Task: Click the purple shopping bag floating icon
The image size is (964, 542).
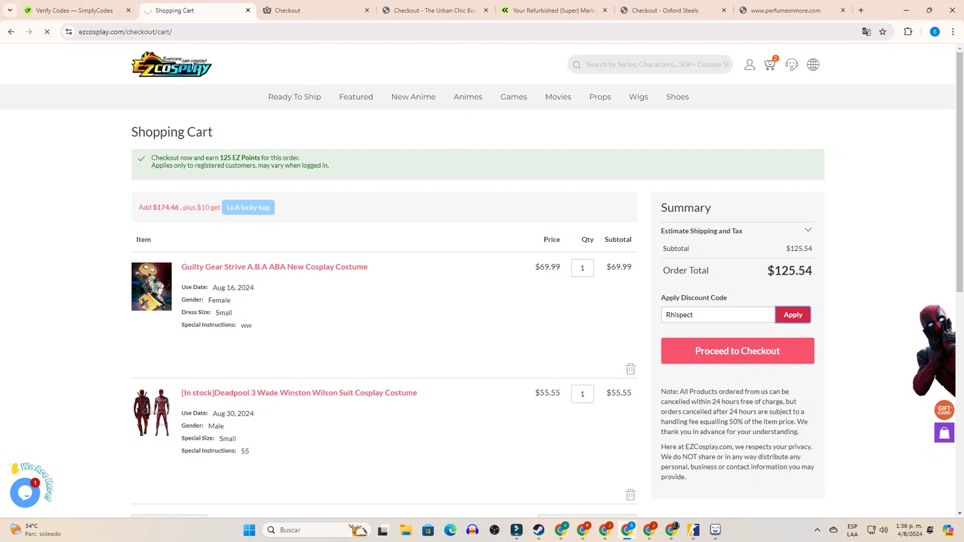Action: click(x=944, y=433)
